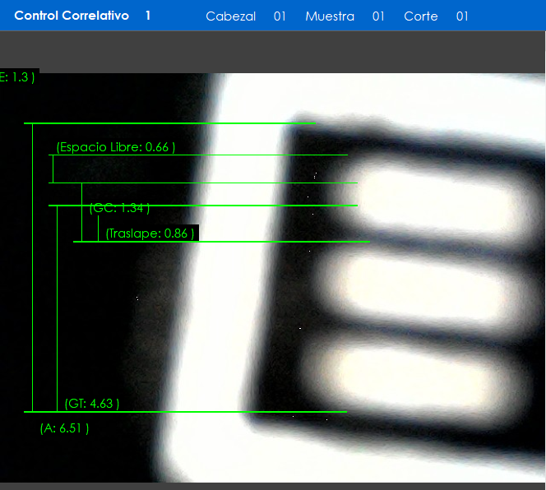This screenshot has width=546, height=490.
Task: Select the Cabezal value 01
Action: pyautogui.click(x=280, y=16)
